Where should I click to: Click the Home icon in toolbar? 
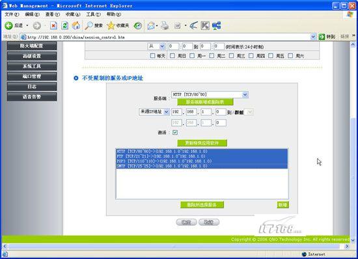point(76,25)
